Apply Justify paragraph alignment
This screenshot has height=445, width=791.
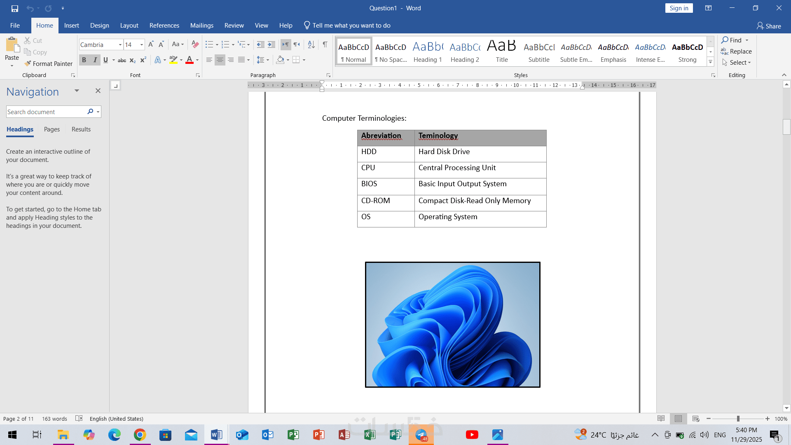(x=241, y=60)
